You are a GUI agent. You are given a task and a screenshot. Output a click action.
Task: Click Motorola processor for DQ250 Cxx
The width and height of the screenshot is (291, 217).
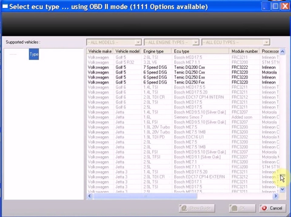point(269,72)
